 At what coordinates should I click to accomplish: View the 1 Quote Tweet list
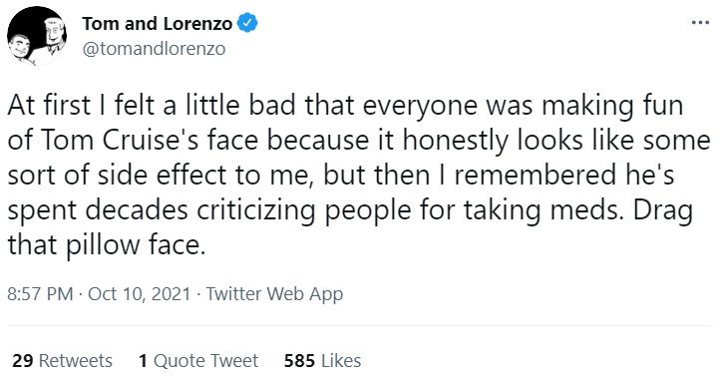click(x=198, y=361)
